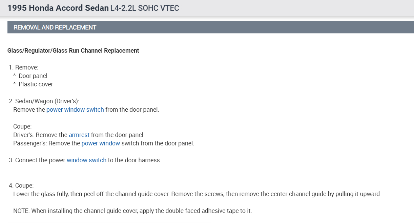Follow the armrest link
Viewport: 414px width, 223px height.
click(79, 135)
